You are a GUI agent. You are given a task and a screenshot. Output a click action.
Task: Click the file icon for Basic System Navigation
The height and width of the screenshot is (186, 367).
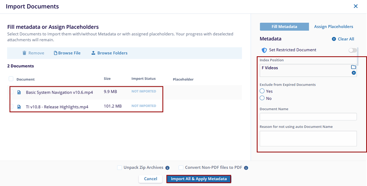(19, 92)
